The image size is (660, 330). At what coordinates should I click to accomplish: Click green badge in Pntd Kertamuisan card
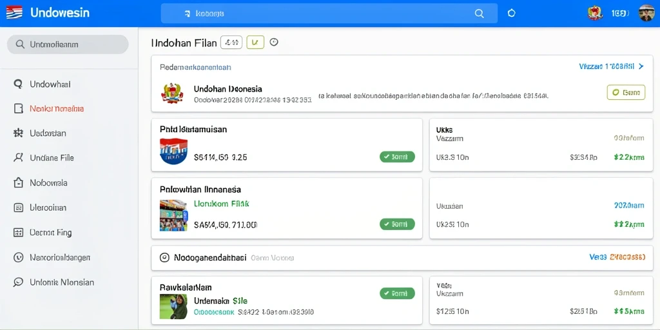(397, 157)
